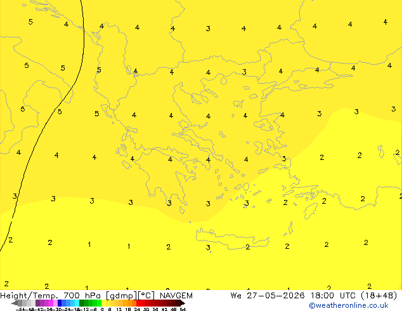This screenshot has height=311, width=402.
Task: Click the '24' tick label under the color scale
Action: [137, 309]
